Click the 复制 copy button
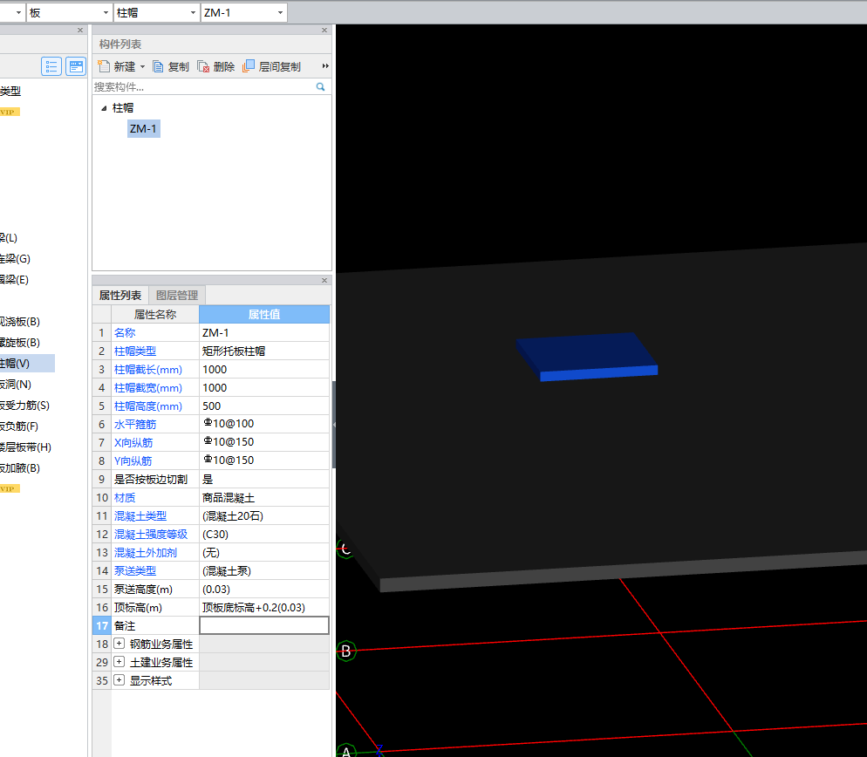Viewport: 867px width, 757px height. coord(171,67)
